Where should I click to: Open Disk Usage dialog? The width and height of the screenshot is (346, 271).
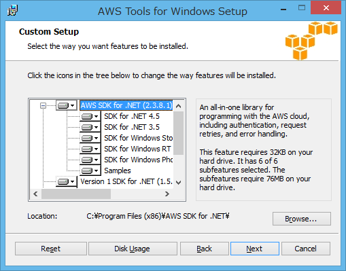click(133, 249)
